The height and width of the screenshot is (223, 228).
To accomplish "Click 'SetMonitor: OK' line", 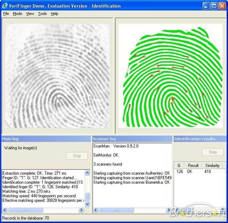I will (x=106, y=155).
